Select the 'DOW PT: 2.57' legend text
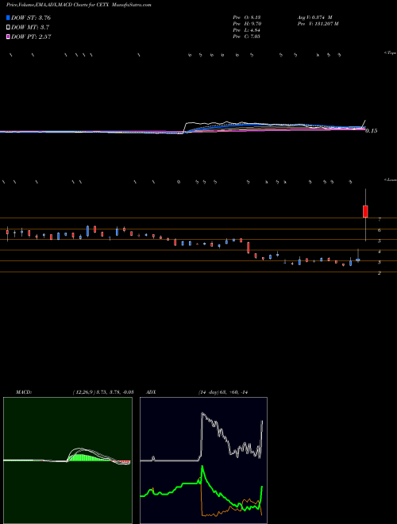Screen dimensions: 397x524 click(31, 37)
